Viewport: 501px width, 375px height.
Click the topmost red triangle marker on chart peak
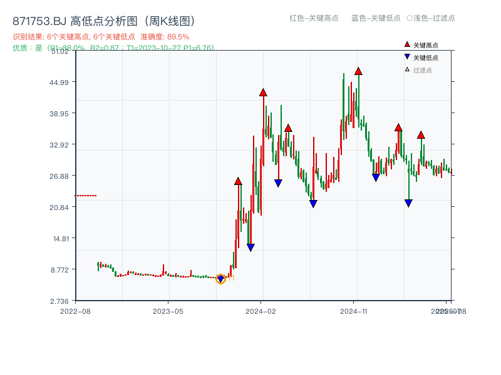pyautogui.click(x=358, y=71)
